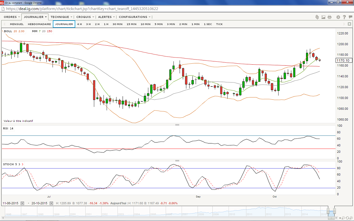The width and height of the screenshot is (354, 221).
Task: Open the TECHNIQUE dropdown menu
Action: (x=61, y=17)
